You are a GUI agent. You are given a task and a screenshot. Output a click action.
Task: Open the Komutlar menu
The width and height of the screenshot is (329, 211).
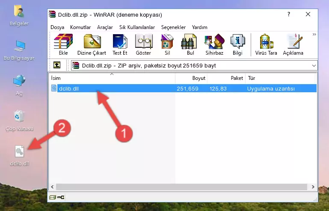tap(80, 27)
